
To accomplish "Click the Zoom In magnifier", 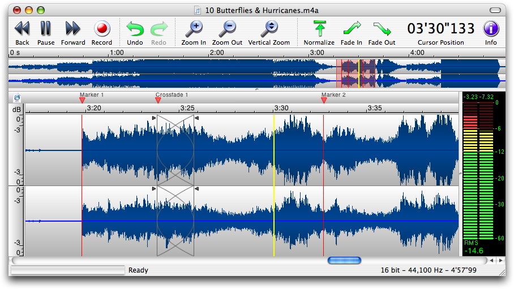I will (x=194, y=28).
